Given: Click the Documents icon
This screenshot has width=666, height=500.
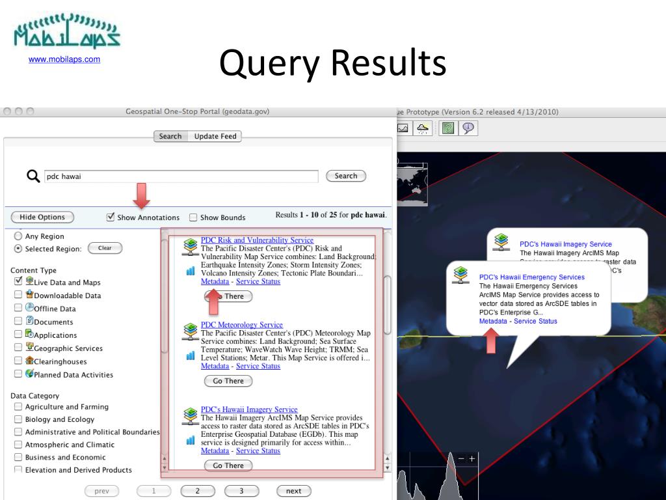Looking at the screenshot, I should (29, 320).
